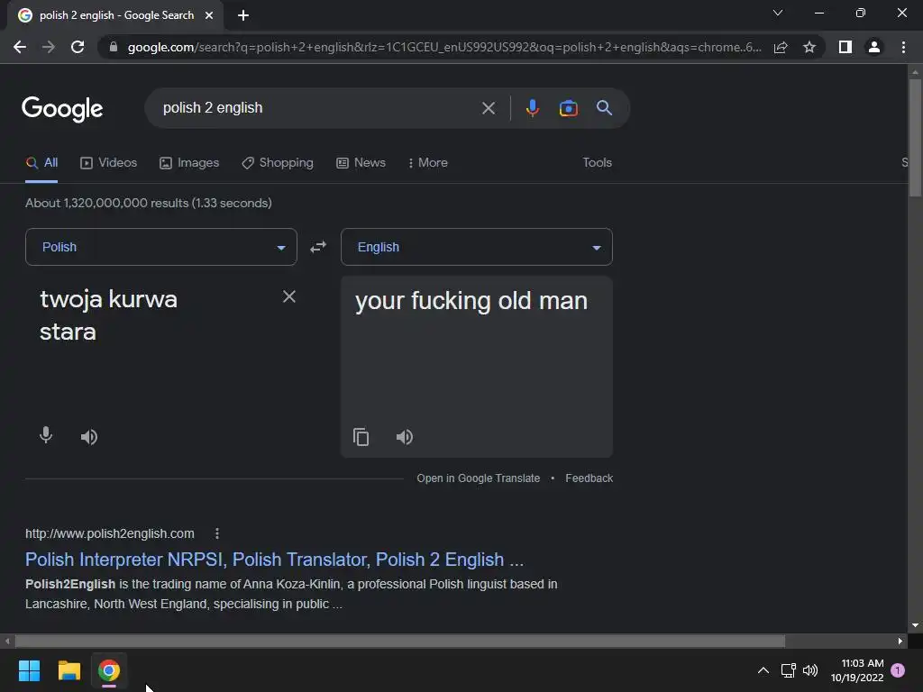Switch to the Images tab
The image size is (923, 692).
point(189,163)
